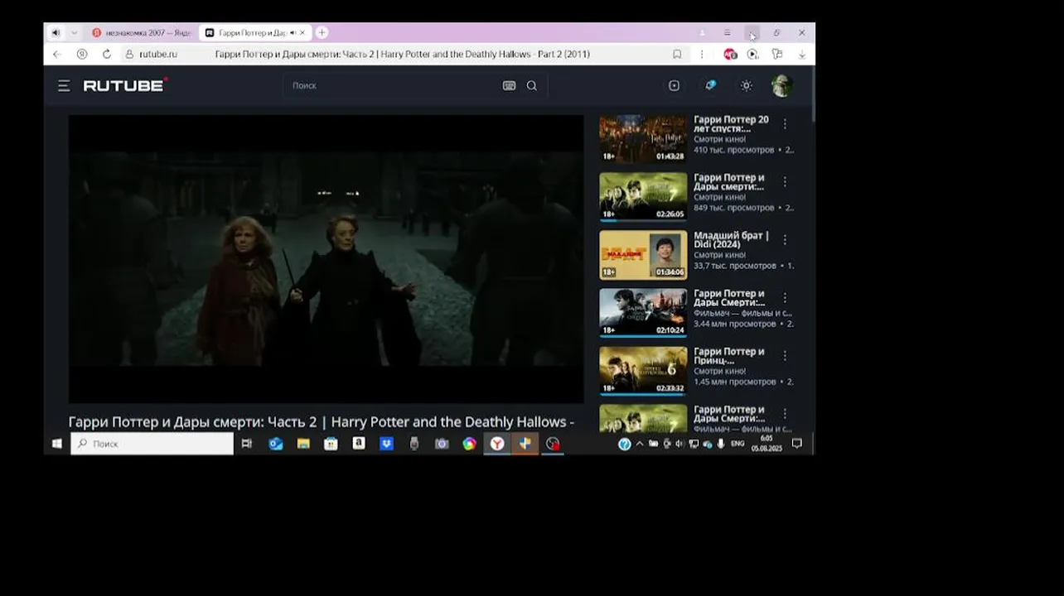Expand the tab list dropdown arrow
Viewport: 1064px width, 596px height.
click(74, 32)
